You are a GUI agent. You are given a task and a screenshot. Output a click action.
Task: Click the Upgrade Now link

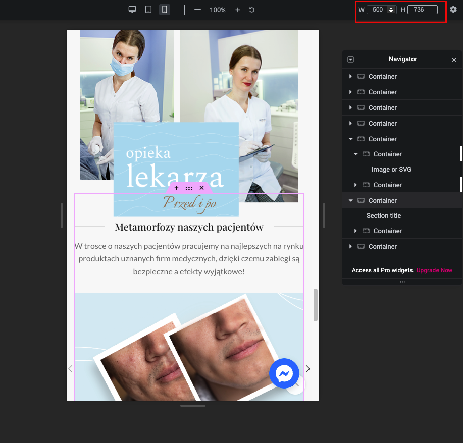tap(434, 270)
